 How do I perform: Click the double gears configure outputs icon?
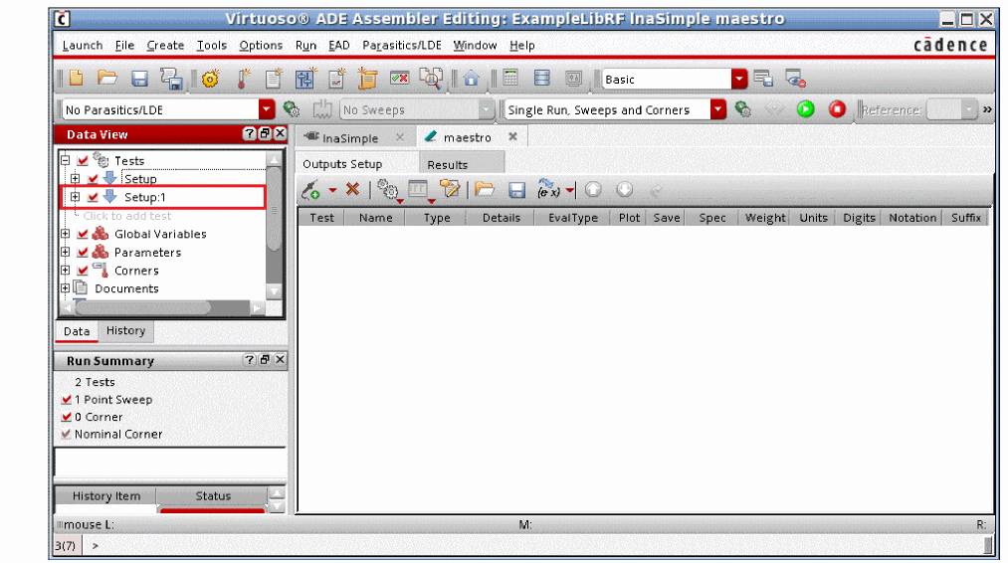(388, 190)
